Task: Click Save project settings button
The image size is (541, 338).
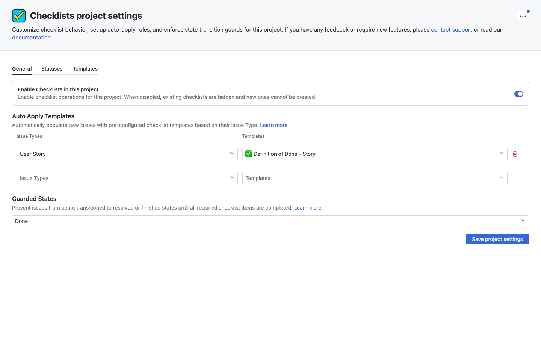Action: point(497,239)
